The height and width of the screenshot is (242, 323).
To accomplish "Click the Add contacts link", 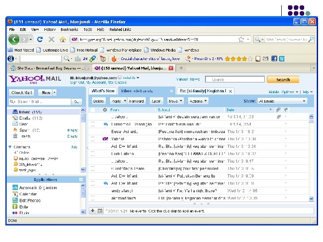I will click(74, 147).
